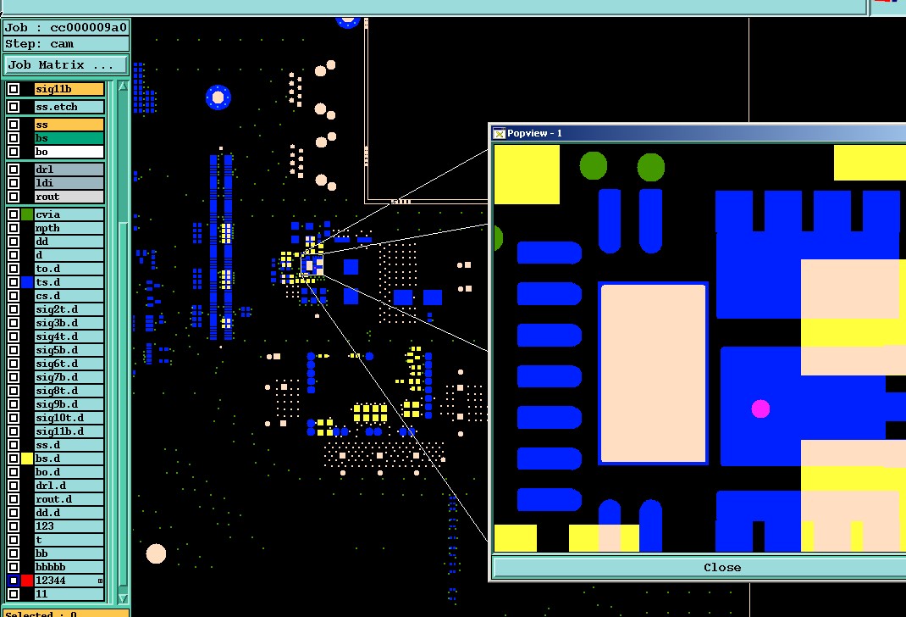Select the dd layer name
906x617 pixels.
click(69, 242)
